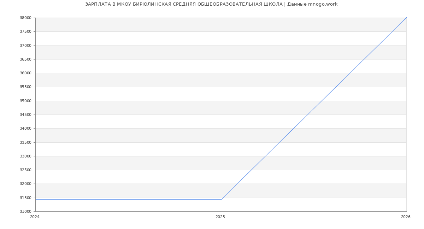Click the 2024 x-axis label
The height and width of the screenshot is (229, 424).
pos(35,217)
